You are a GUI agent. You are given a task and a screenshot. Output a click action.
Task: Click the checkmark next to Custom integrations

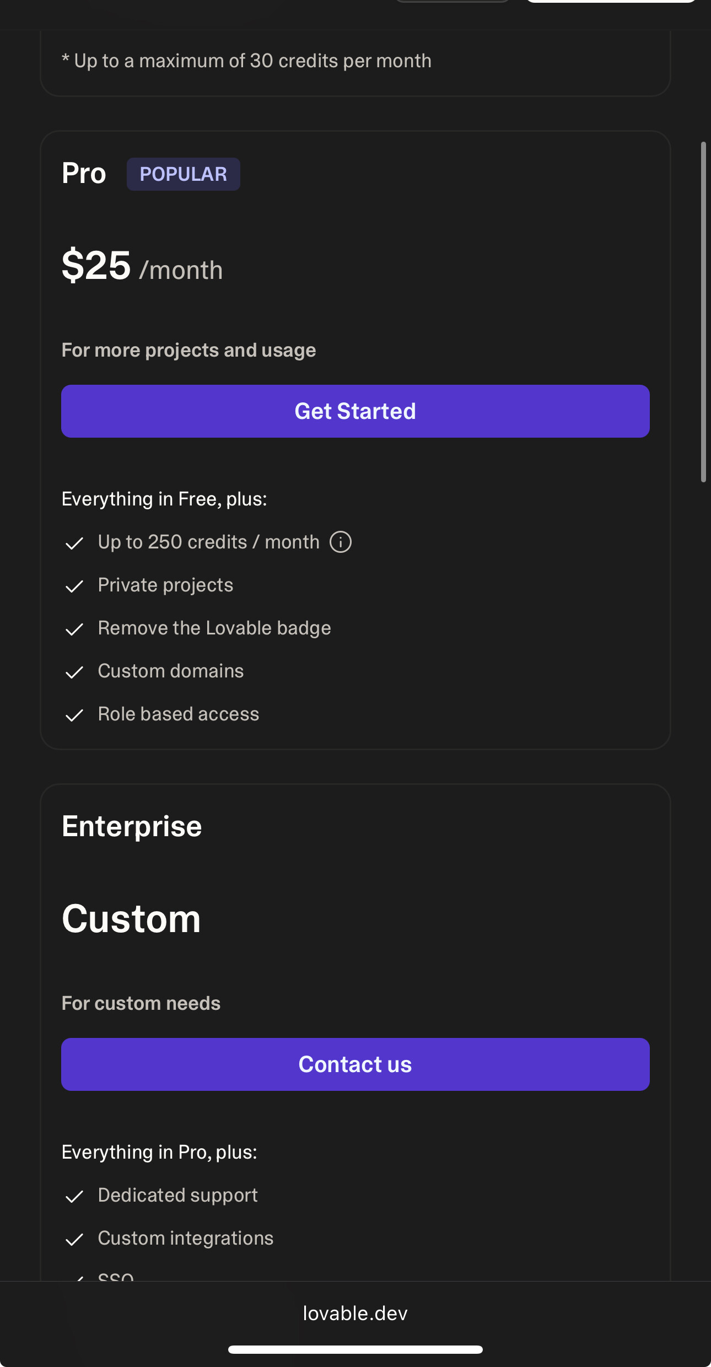pos(74,1239)
